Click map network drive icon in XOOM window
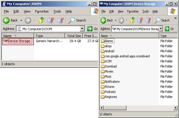 [x=51, y=20]
